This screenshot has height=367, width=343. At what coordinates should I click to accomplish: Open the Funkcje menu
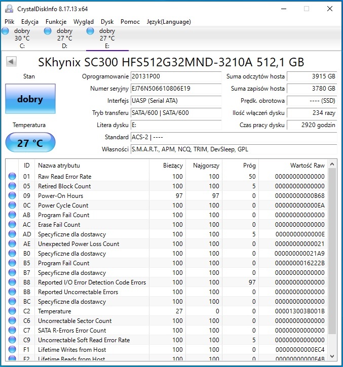pyautogui.click(x=56, y=22)
